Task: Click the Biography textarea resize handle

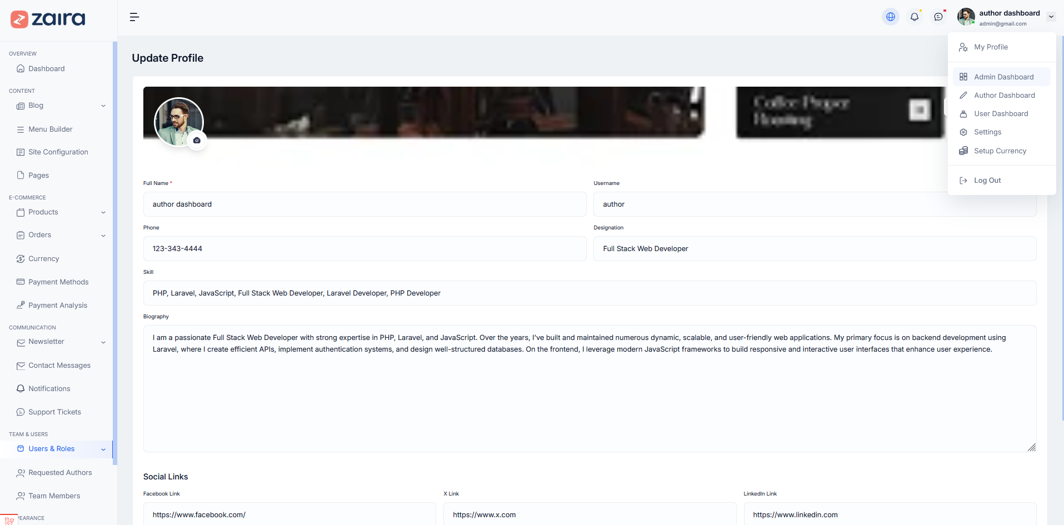Action: (x=1031, y=447)
